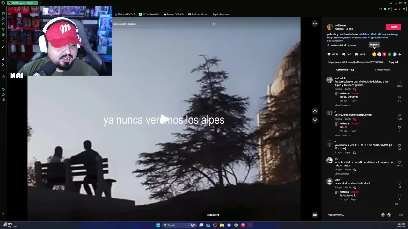Click the yellow Repost icon

[374, 54]
